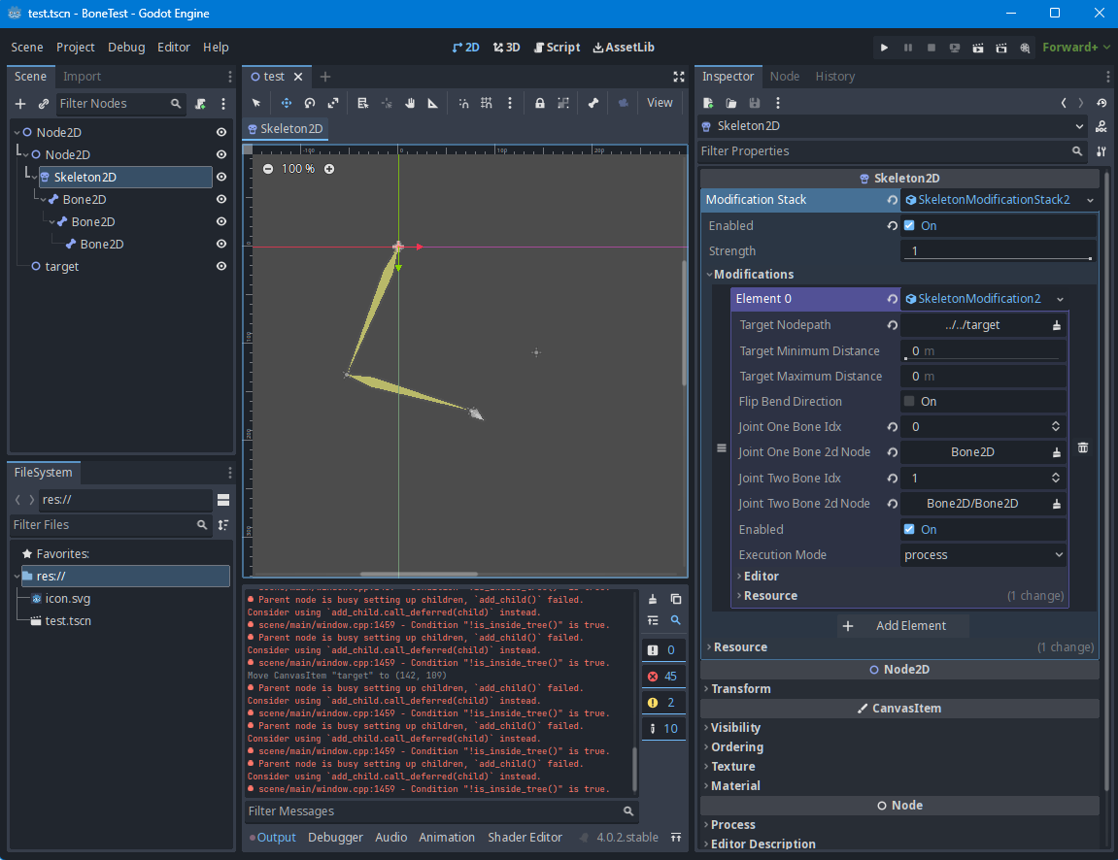Switch to the 3D workspace
1118x860 pixels.
[506, 47]
